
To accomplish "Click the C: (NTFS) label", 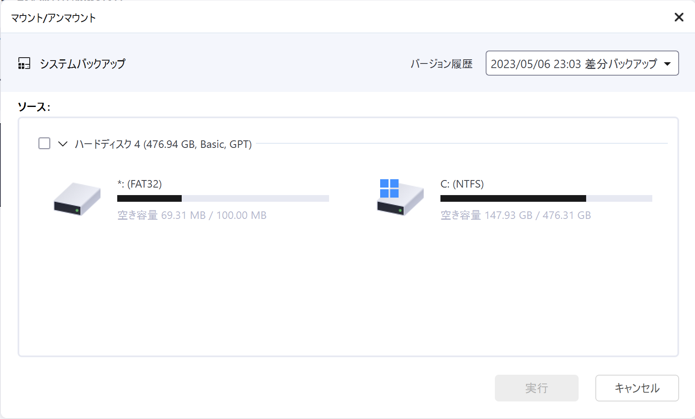I will 462,184.
